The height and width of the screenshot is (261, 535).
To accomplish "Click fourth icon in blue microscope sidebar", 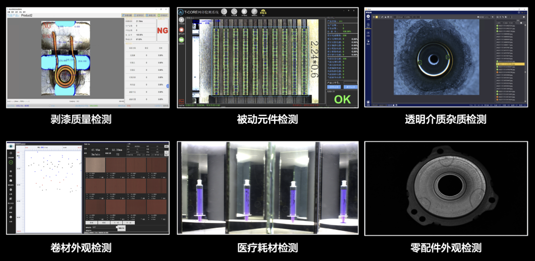I will [x=368, y=41].
